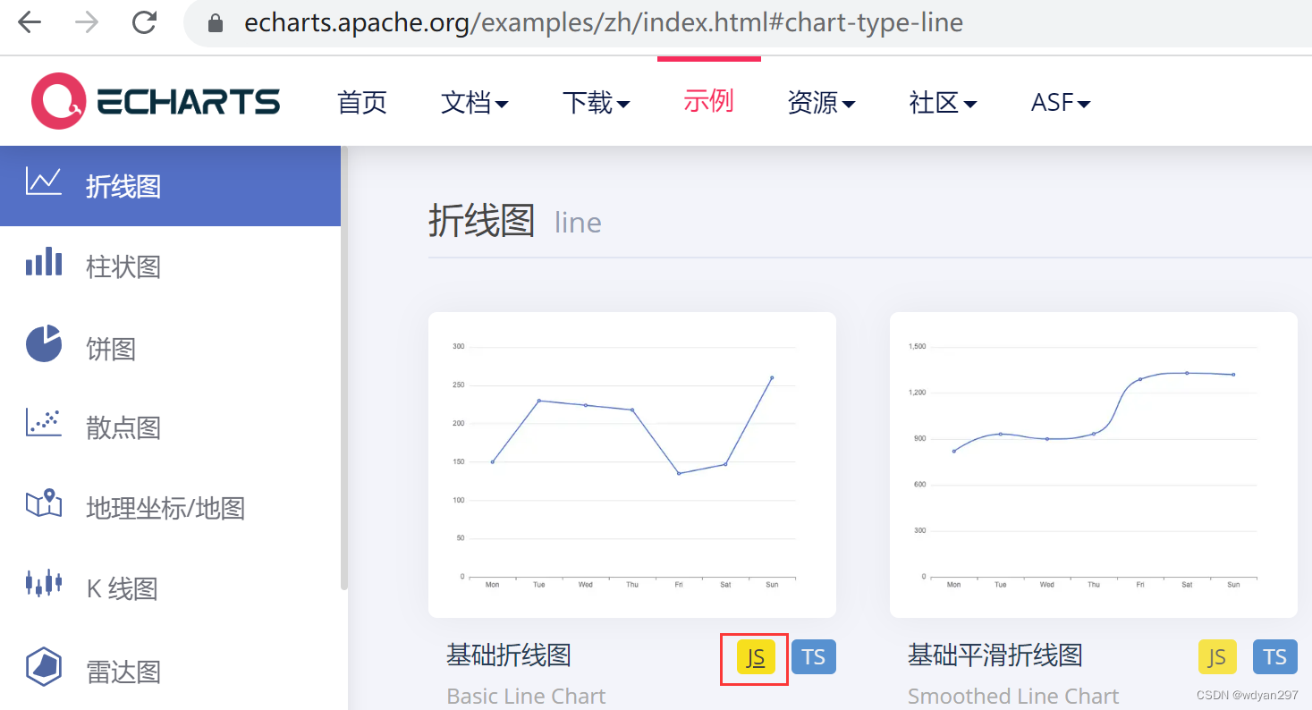Click TS button for 基础平滑折线图
Screen dimensions: 1312x710
[1275, 657]
